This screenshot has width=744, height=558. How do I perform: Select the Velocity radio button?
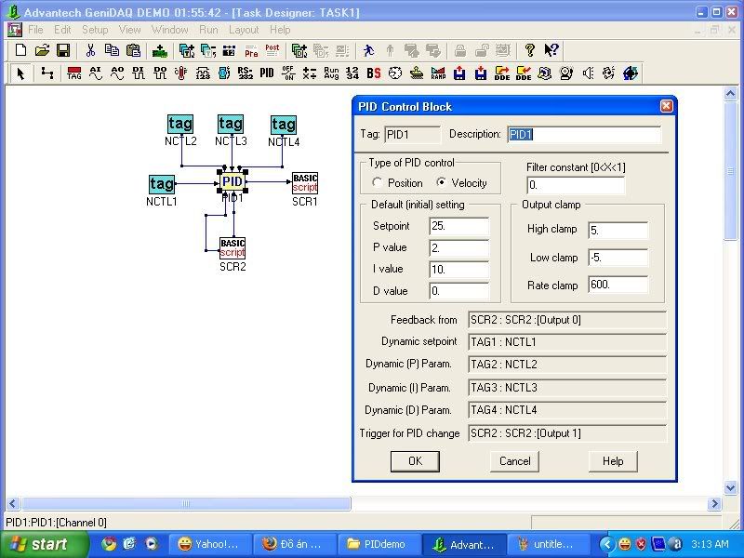(442, 183)
